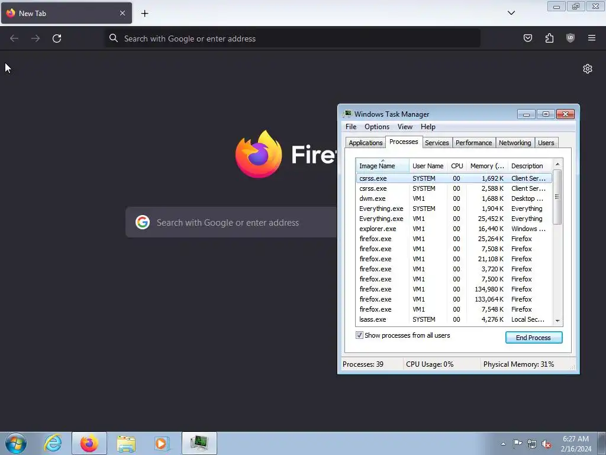Open the Save to Pocket icon
The image size is (606, 455).
coord(527,38)
